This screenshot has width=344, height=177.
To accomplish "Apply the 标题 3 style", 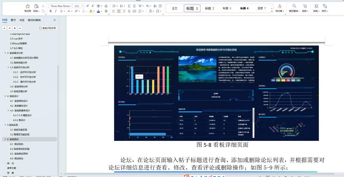I will point(227,8).
